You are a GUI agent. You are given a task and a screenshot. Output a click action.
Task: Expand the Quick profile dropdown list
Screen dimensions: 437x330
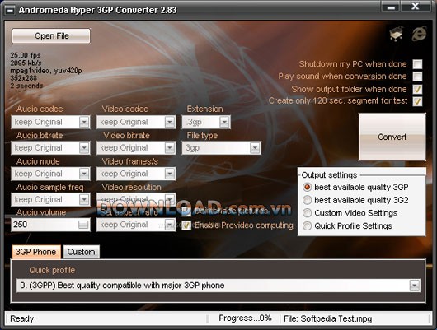(x=415, y=286)
